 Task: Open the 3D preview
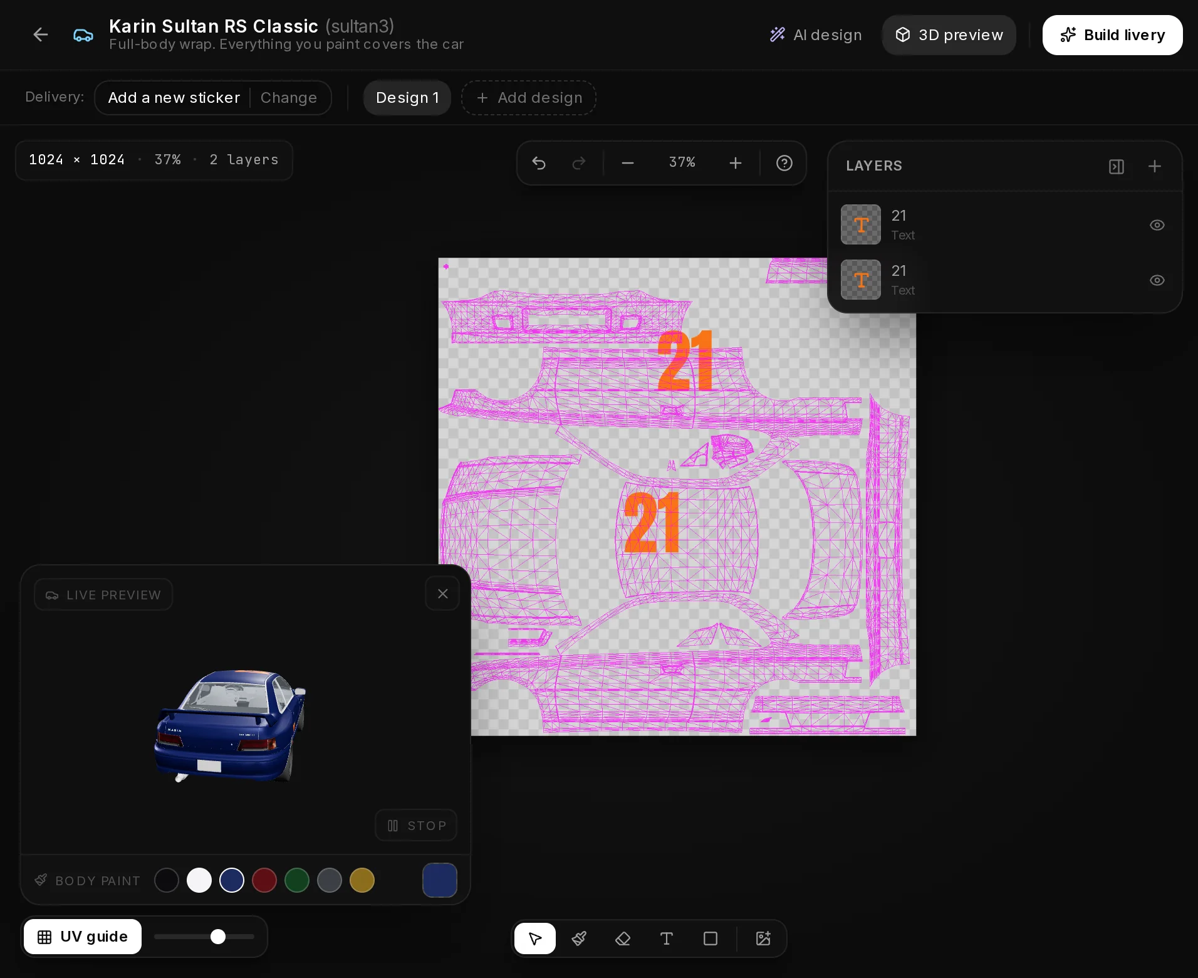coord(949,35)
